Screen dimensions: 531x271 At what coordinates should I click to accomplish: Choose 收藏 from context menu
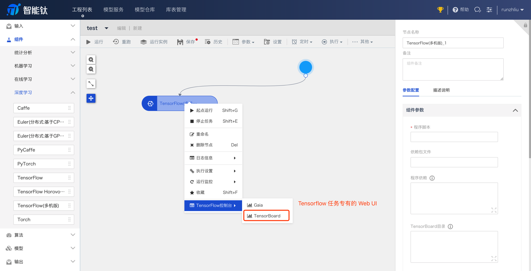[213, 192]
